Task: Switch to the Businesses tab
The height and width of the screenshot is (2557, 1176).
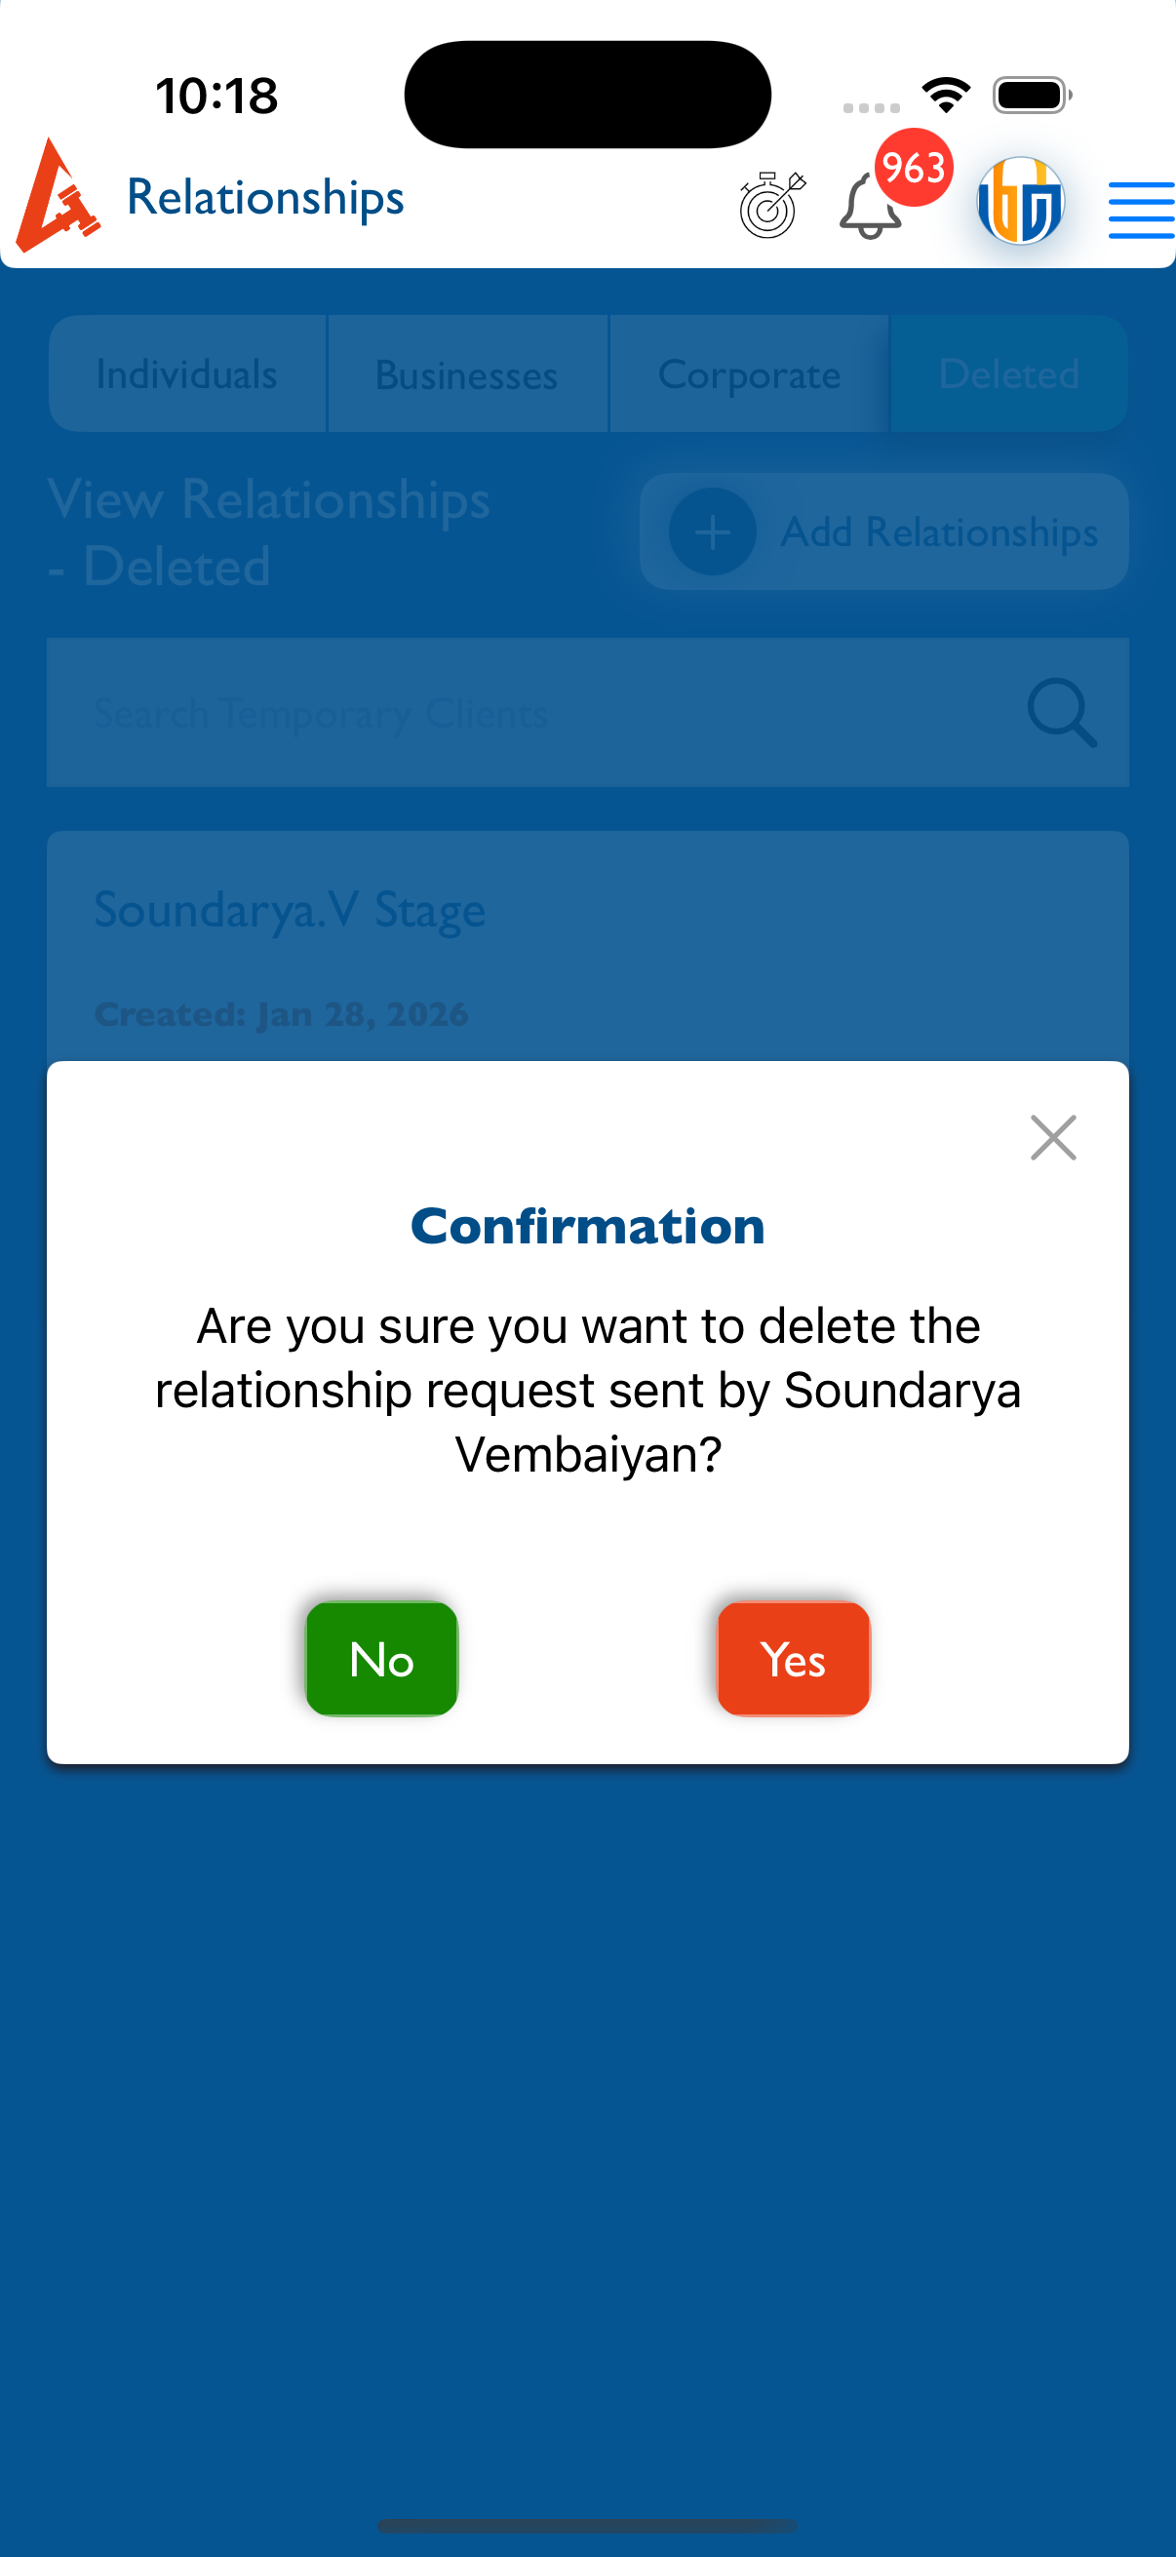Action: tap(466, 374)
